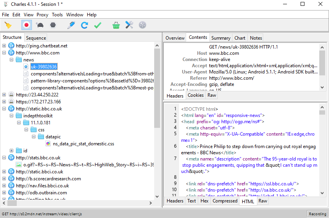Screen dimensions: 329x218
Task: Select the request Raw tab
Action: click(212, 95)
